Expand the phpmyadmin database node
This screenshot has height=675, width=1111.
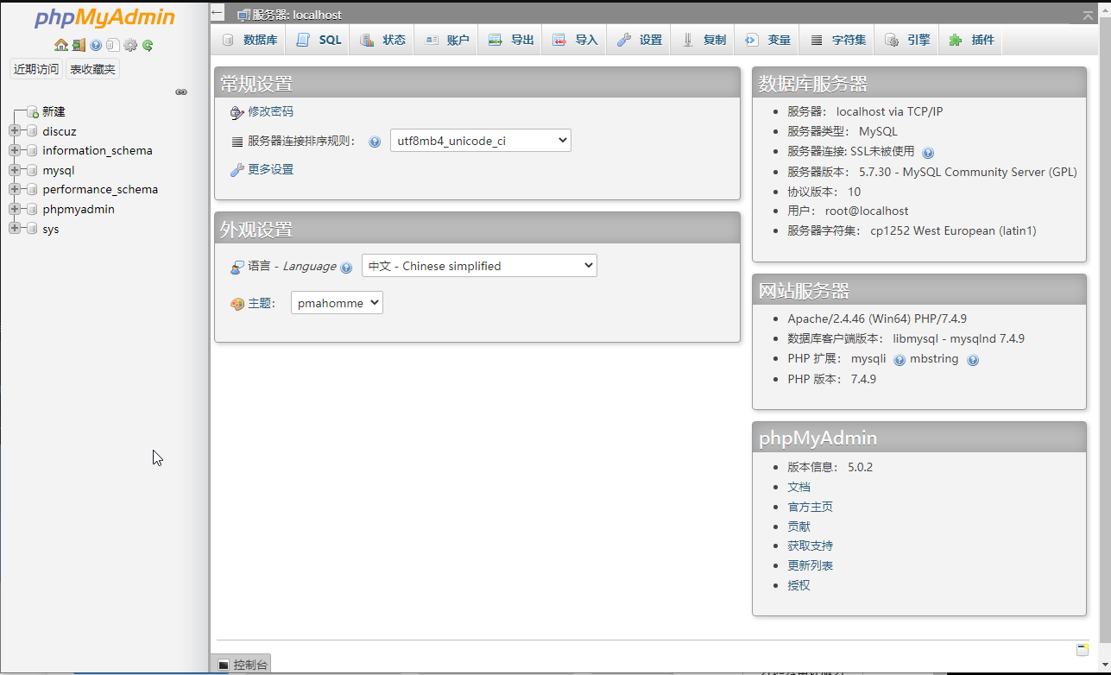(x=15, y=209)
